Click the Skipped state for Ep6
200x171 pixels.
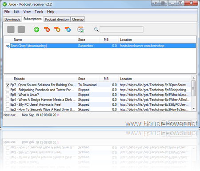[x=84, y=90]
